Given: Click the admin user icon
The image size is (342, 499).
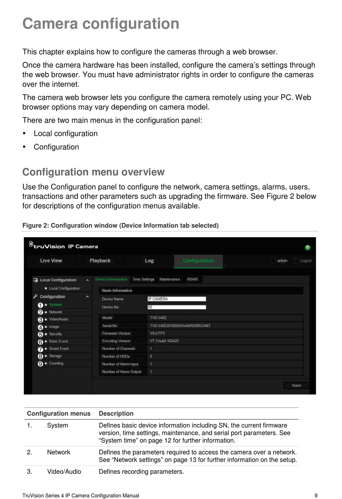Looking at the screenshot, I should coord(274,261).
